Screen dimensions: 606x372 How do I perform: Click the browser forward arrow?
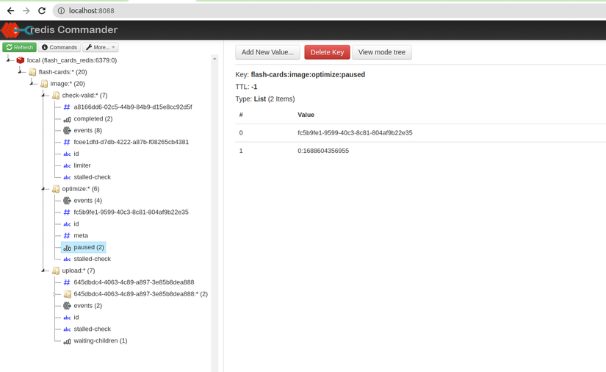pyautogui.click(x=26, y=11)
